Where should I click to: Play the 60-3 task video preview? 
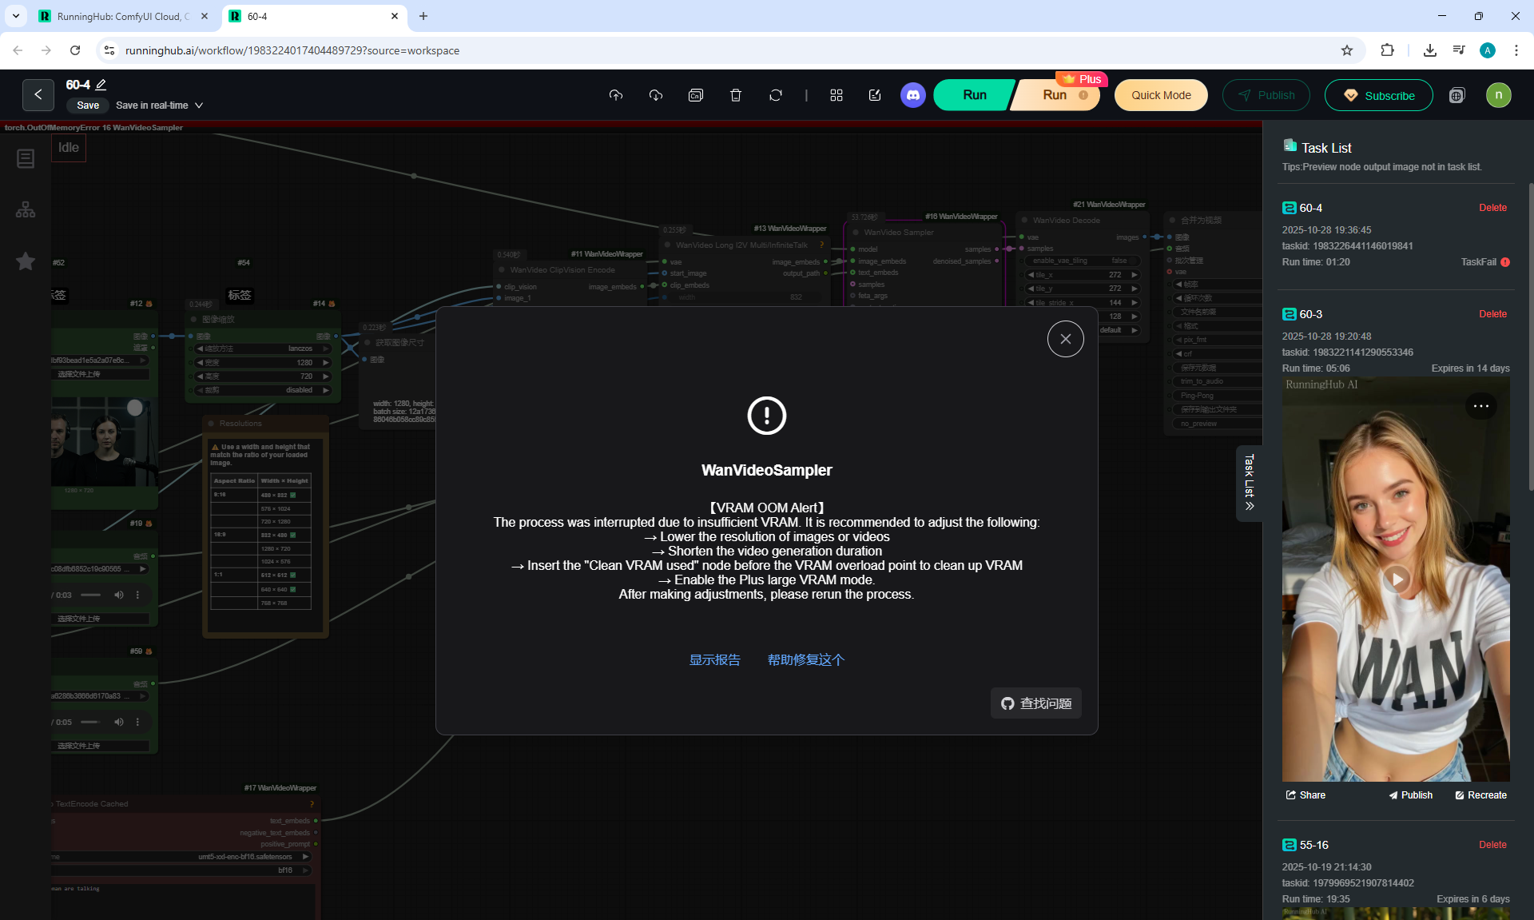[x=1396, y=579]
